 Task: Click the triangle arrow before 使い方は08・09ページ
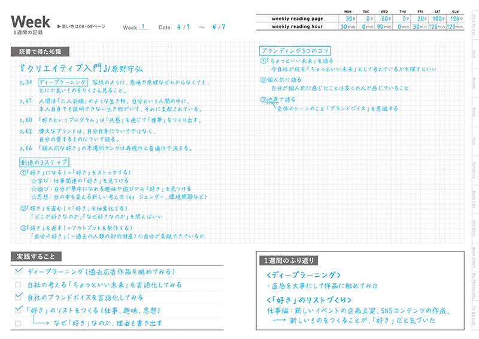59,26
